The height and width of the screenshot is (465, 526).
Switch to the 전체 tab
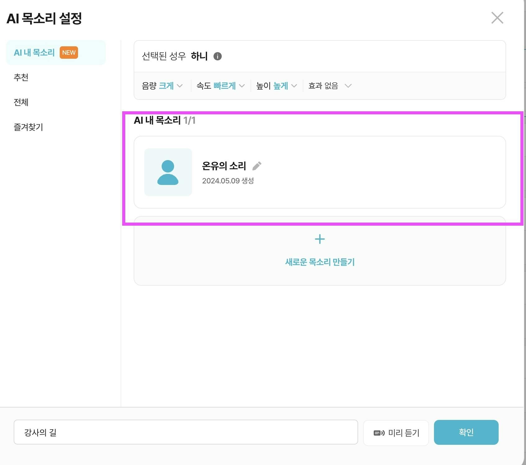click(x=21, y=102)
